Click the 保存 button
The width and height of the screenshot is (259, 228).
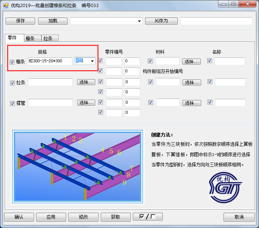point(20,21)
